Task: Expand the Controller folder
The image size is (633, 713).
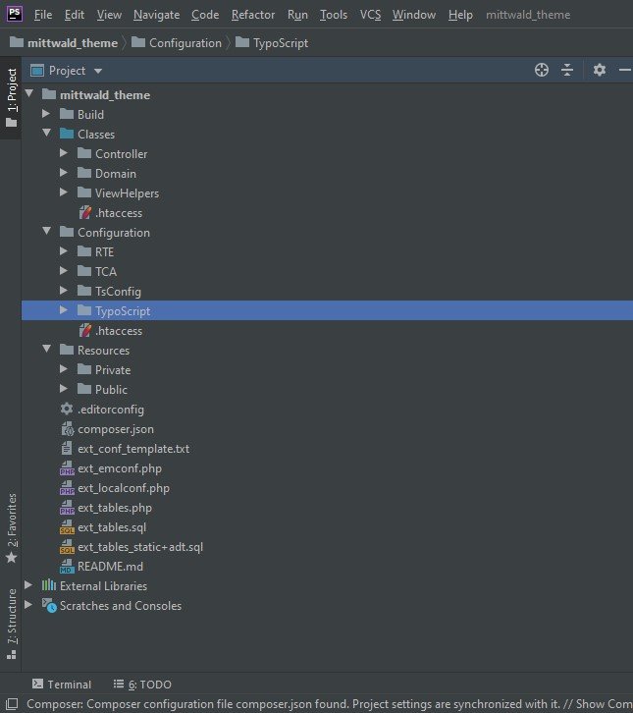Action: coord(64,153)
